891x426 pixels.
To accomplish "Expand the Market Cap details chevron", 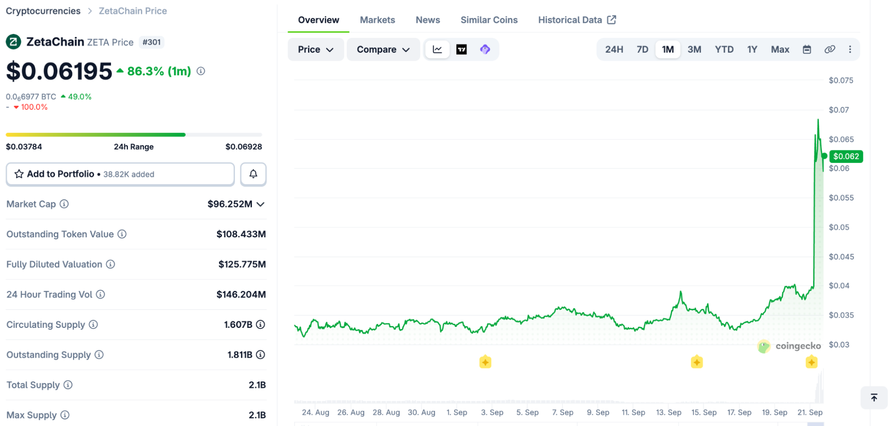I will tap(261, 204).
